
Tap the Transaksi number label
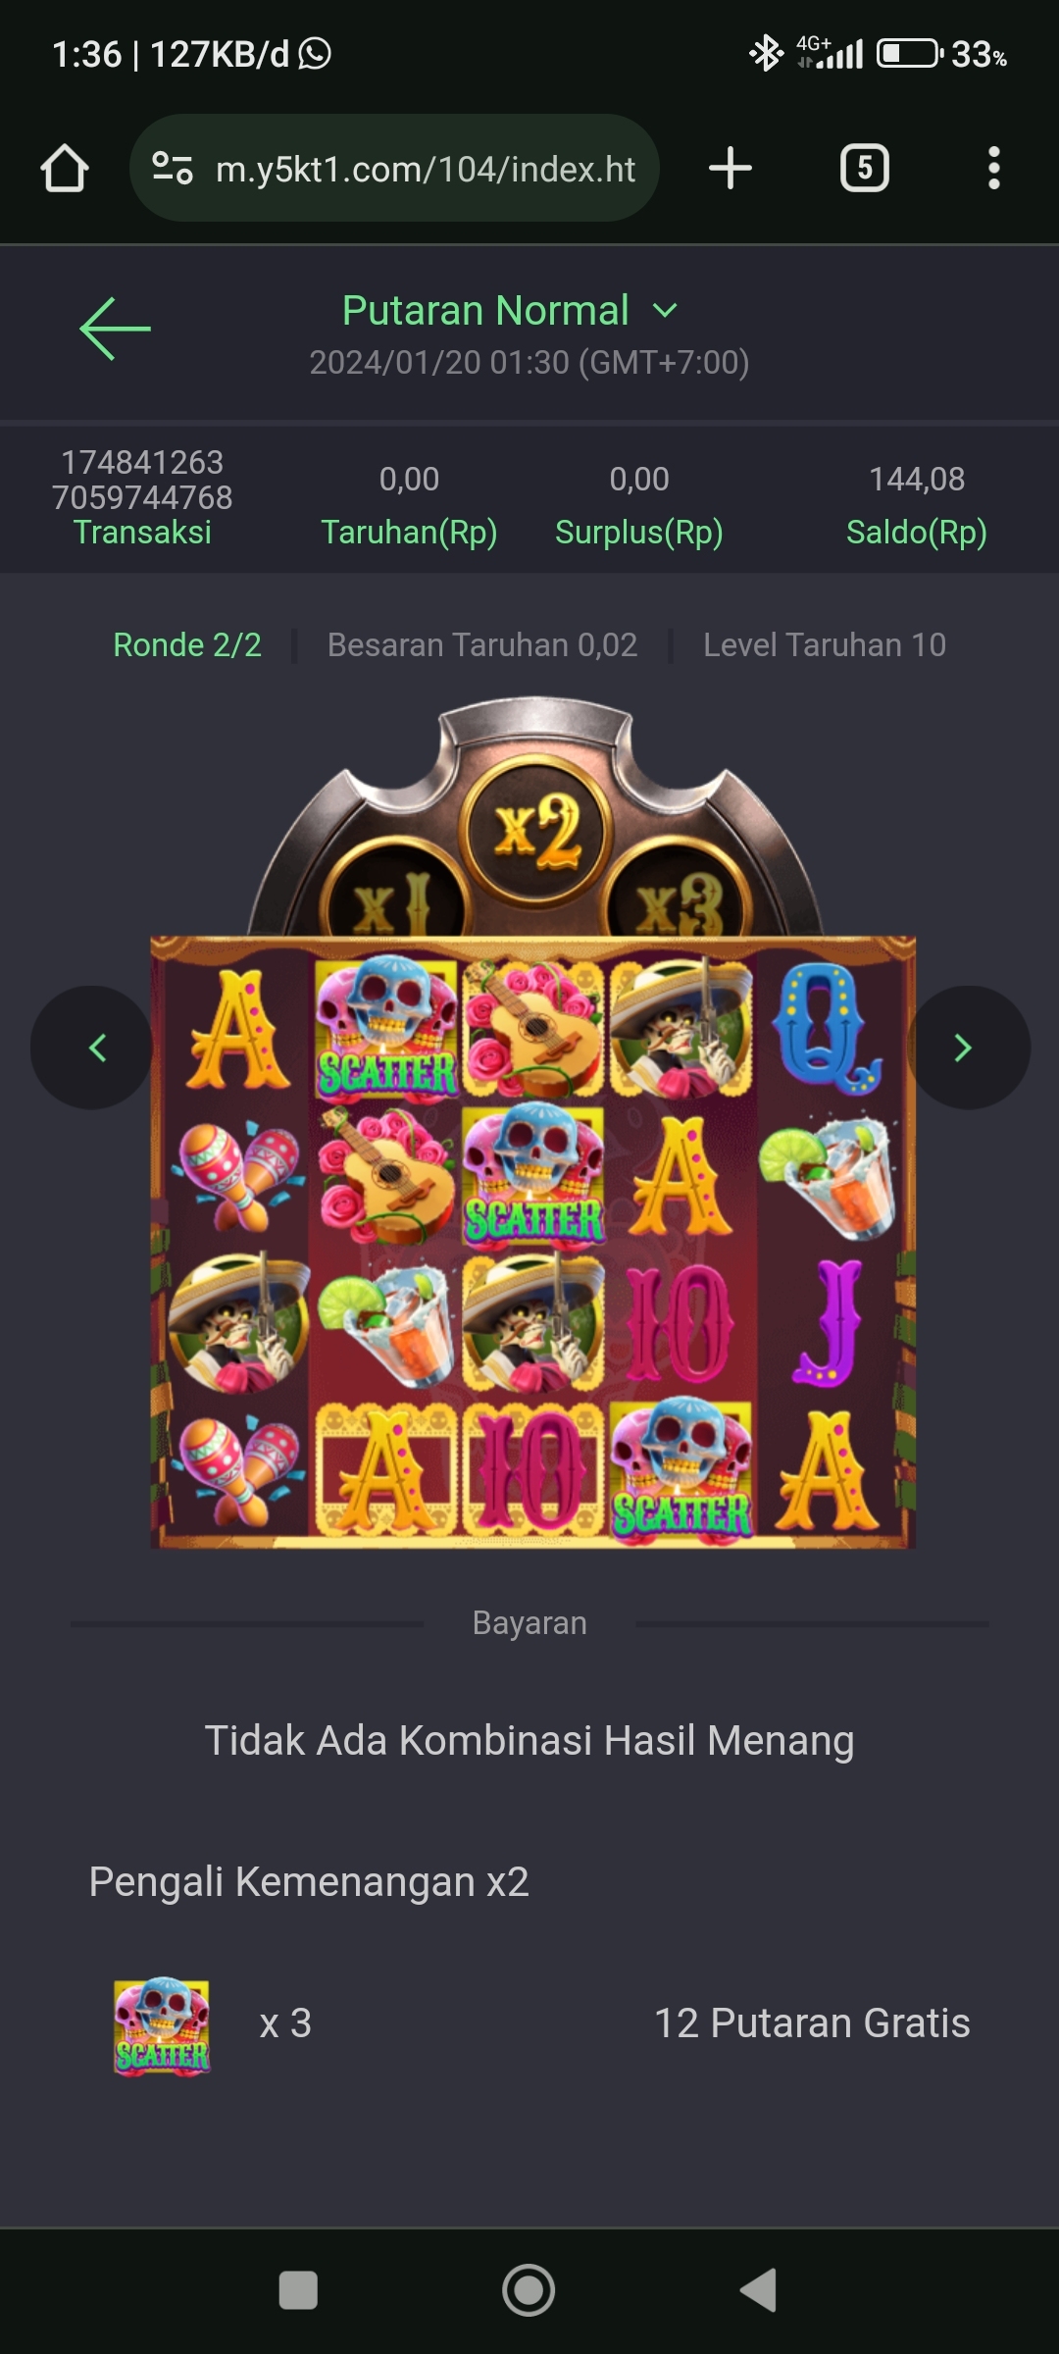(x=142, y=480)
